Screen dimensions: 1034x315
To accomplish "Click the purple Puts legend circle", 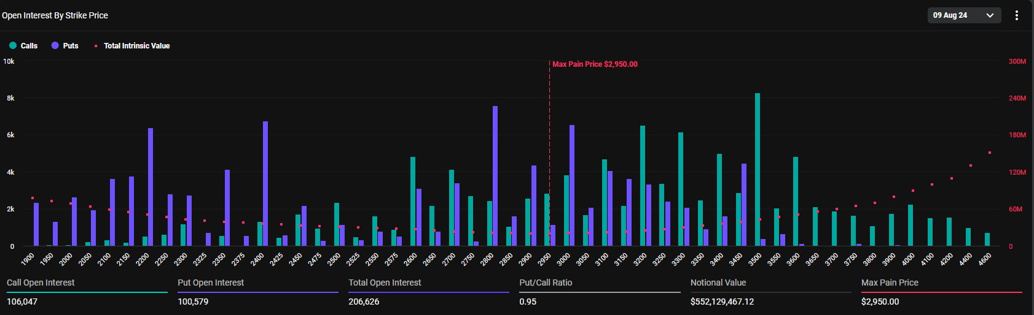I will 55,45.
